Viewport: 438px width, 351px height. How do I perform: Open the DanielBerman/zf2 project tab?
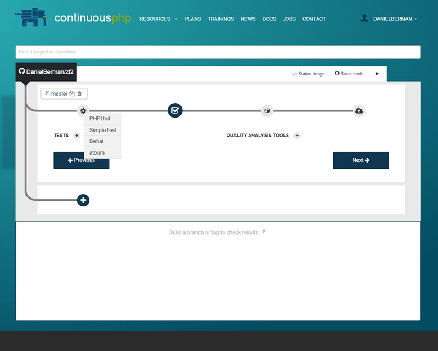click(46, 72)
